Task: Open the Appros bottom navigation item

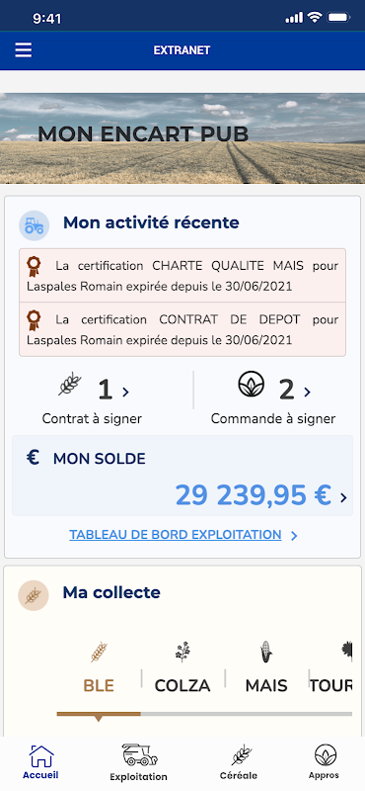Action: pos(325,762)
